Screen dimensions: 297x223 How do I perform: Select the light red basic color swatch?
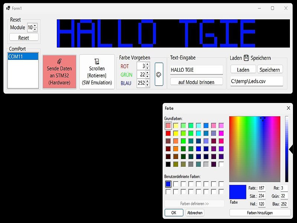[x=168, y=126]
